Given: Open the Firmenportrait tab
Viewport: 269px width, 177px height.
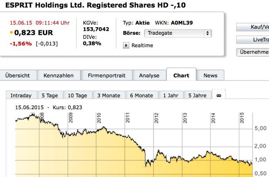Looking at the screenshot, I should 107,75.
